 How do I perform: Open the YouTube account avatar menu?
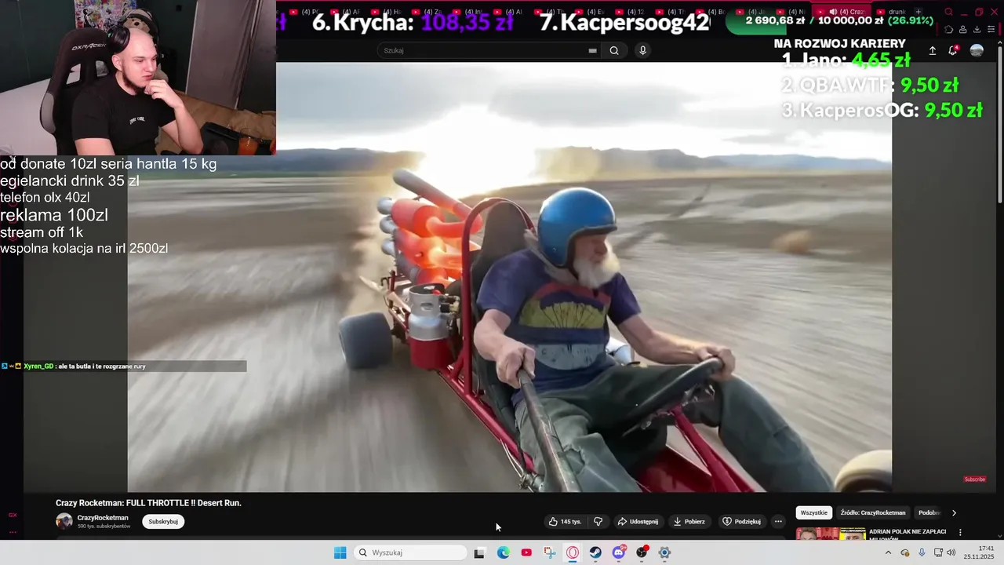977,50
